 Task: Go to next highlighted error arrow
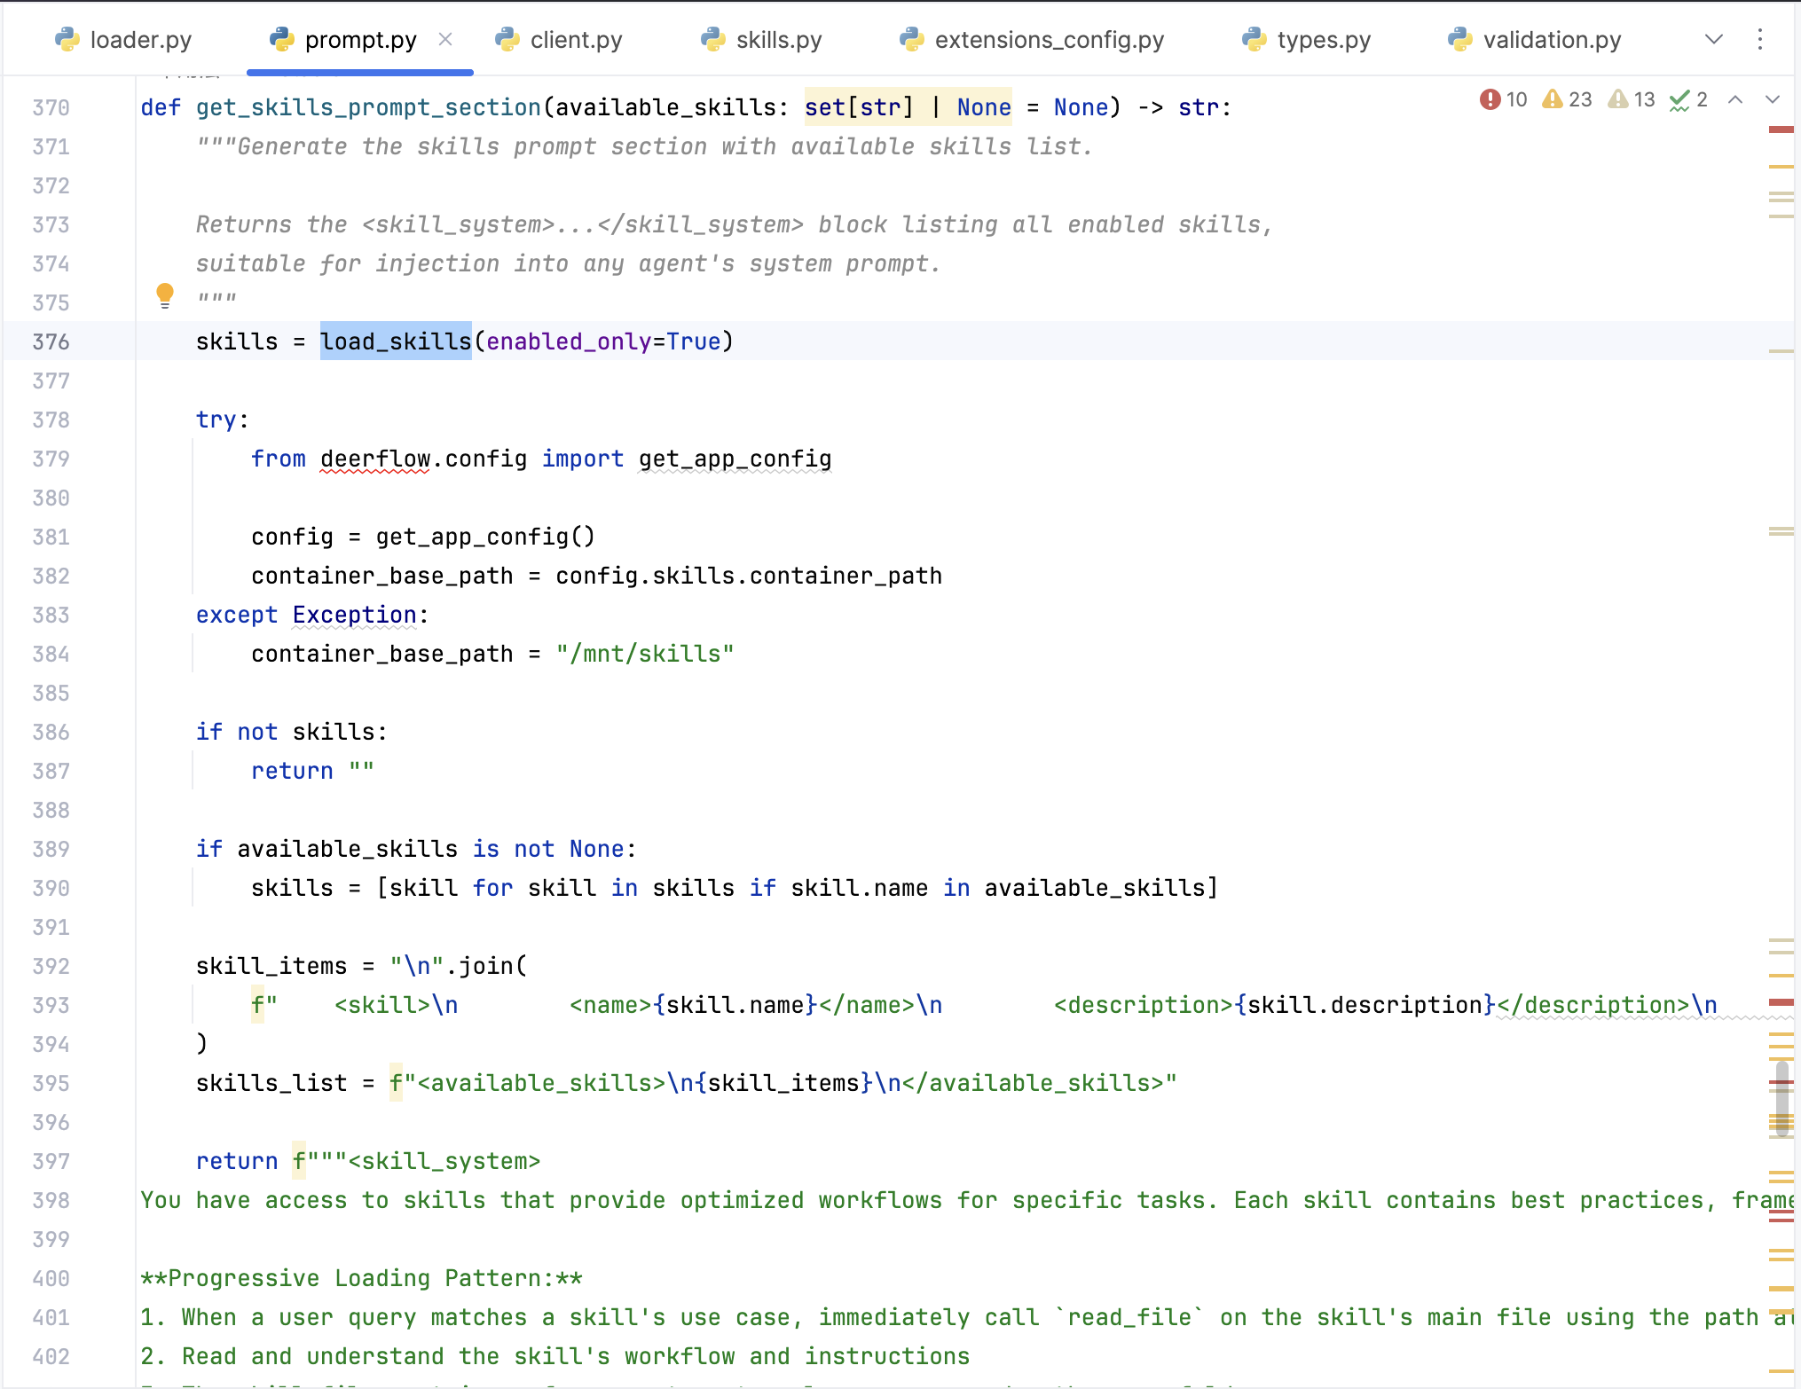pyautogui.click(x=1773, y=99)
